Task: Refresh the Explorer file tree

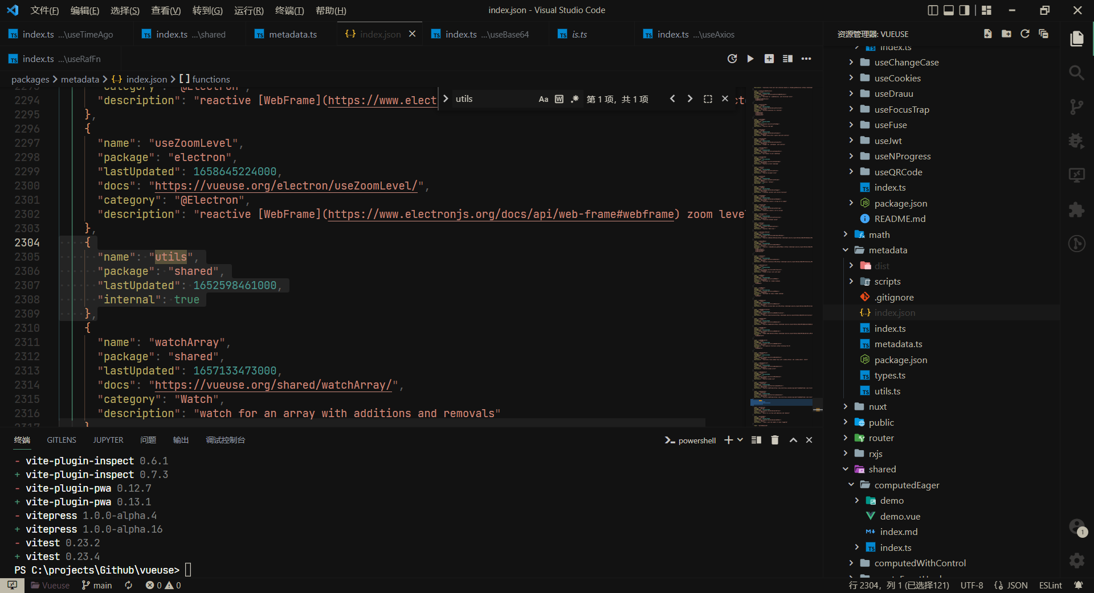Action: 1025,34
